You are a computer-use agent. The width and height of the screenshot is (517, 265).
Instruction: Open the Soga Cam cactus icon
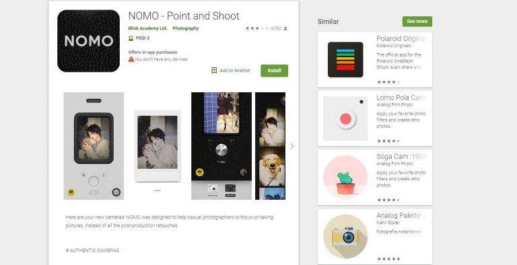[345, 178]
